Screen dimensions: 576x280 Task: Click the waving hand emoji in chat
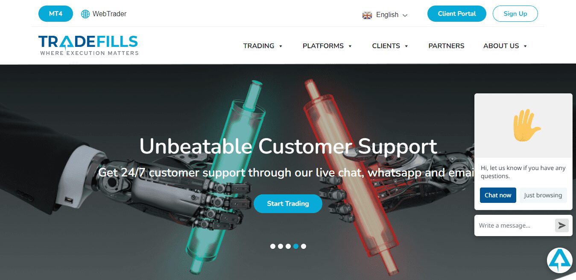click(526, 125)
